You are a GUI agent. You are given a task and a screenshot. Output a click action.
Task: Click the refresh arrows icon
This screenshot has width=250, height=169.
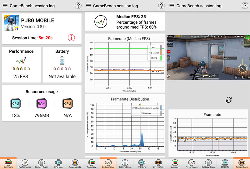pos(228,100)
